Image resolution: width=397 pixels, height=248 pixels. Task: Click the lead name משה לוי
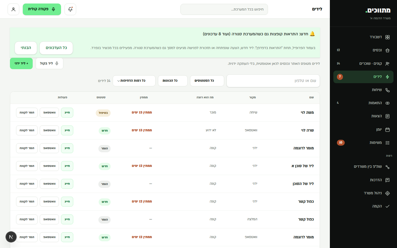[x=308, y=113]
